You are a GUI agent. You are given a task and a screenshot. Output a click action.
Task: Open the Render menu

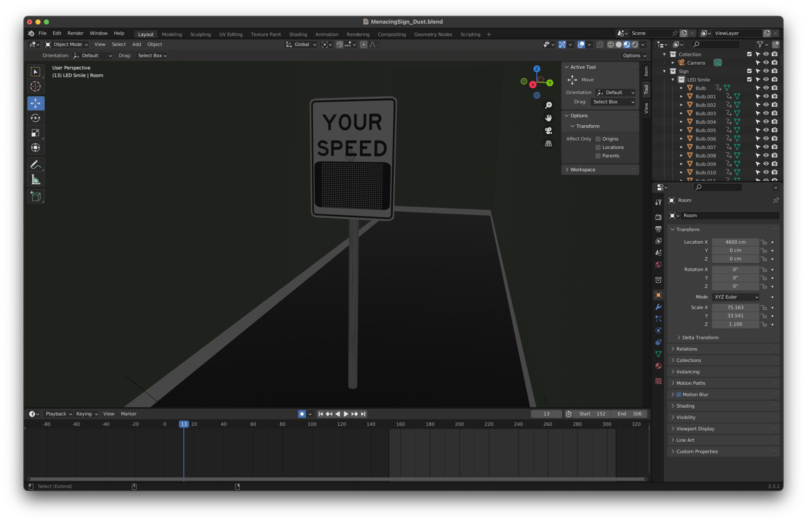tap(75, 33)
